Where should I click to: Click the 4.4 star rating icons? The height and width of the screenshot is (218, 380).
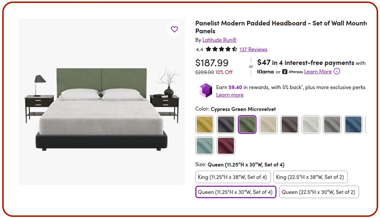pyautogui.click(x=221, y=49)
